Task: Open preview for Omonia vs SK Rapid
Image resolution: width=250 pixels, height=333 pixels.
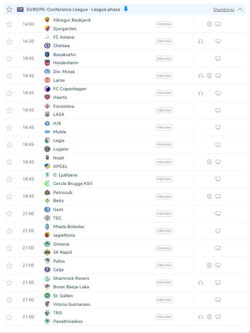Action: [164, 248]
